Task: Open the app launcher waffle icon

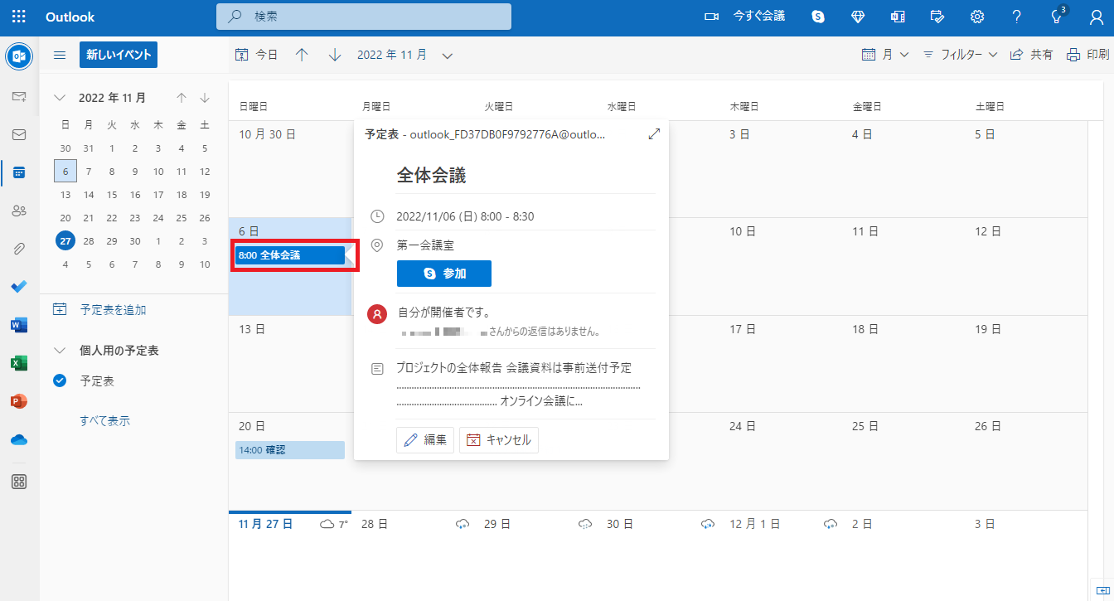Action: click(18, 17)
